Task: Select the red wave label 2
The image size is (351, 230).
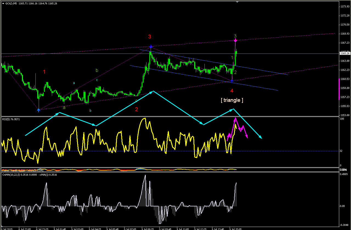Action: point(136,110)
